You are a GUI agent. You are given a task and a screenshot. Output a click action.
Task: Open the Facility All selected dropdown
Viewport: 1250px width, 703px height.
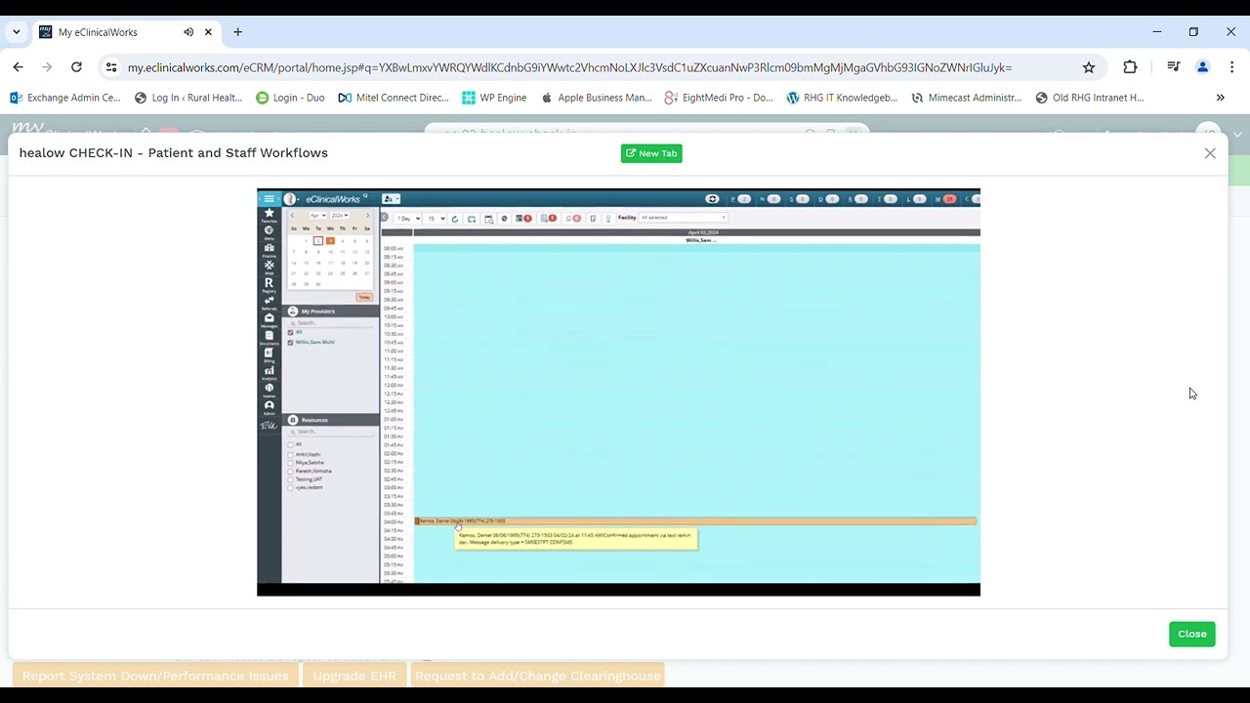683,218
